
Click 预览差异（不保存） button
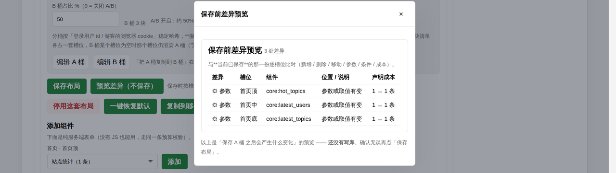[x=127, y=86]
